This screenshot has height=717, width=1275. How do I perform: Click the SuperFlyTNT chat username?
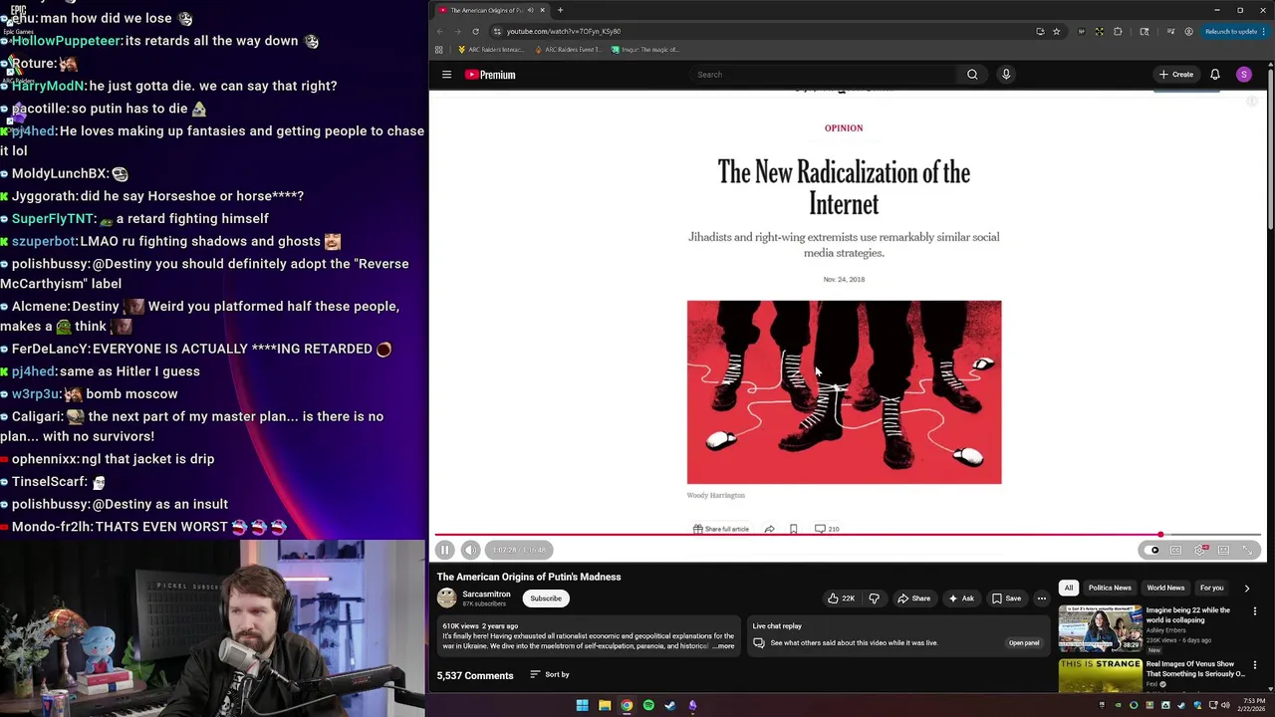(52, 218)
